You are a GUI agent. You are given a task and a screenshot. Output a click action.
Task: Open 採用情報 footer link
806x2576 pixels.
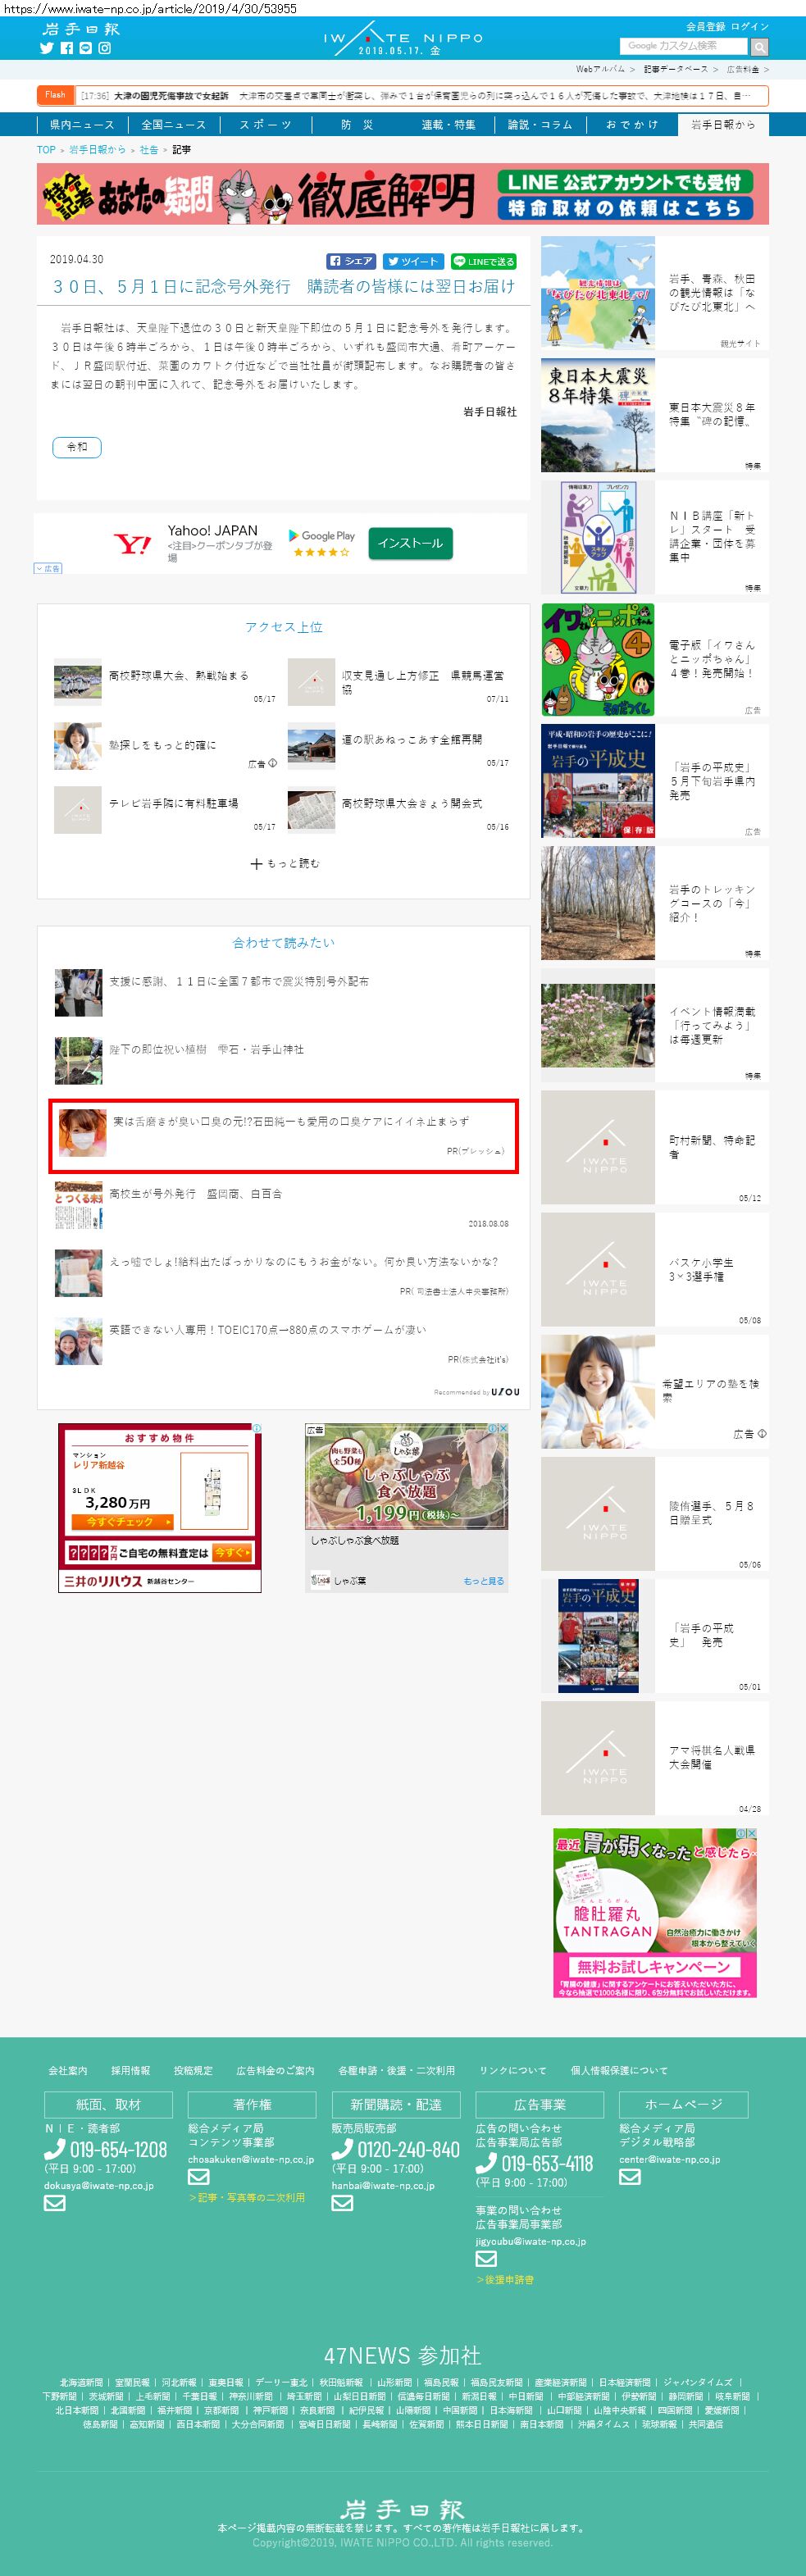click(x=131, y=2071)
